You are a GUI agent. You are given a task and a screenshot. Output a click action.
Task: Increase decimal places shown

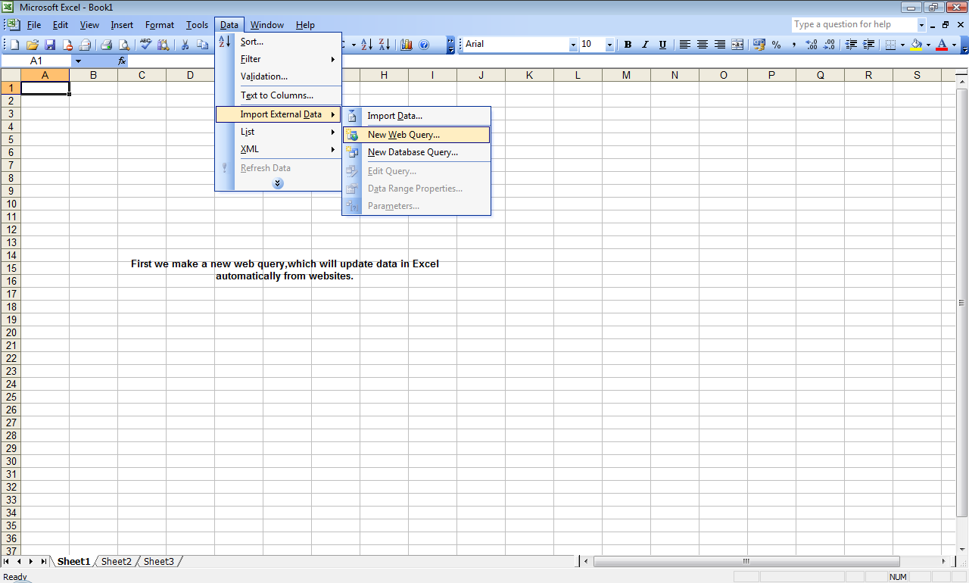tap(812, 44)
